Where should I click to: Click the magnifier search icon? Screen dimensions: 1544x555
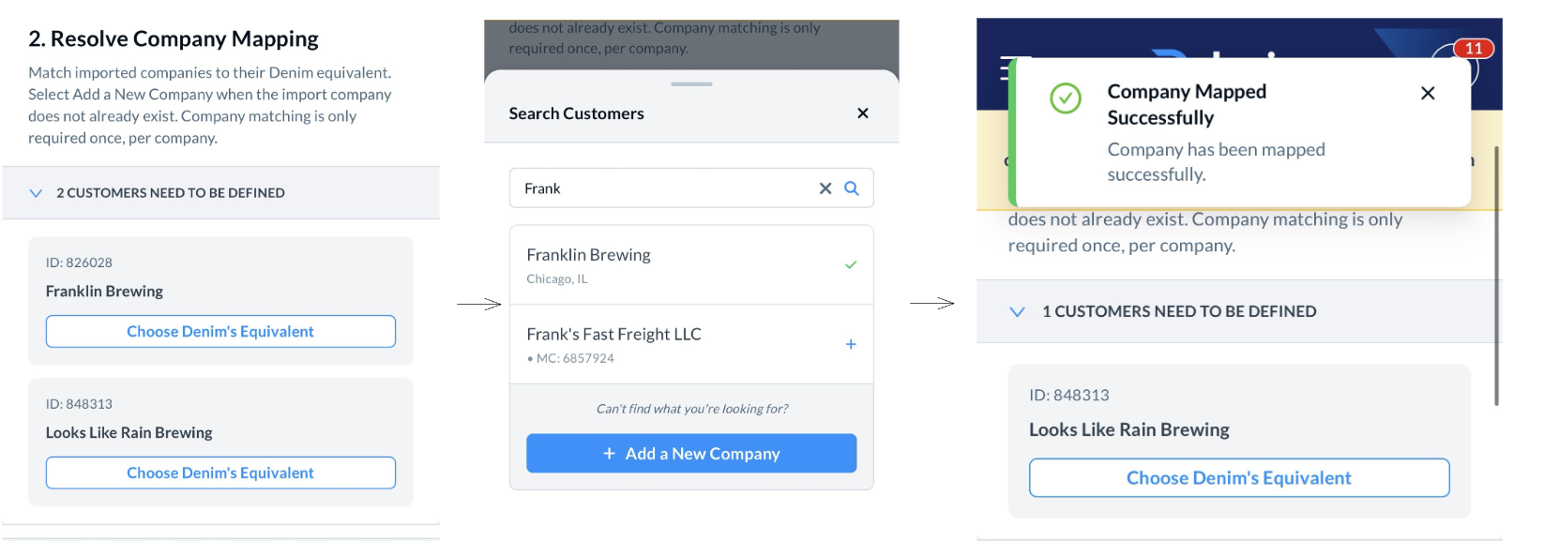click(x=852, y=188)
